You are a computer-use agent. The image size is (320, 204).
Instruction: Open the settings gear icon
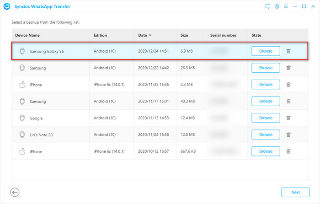[x=277, y=6]
